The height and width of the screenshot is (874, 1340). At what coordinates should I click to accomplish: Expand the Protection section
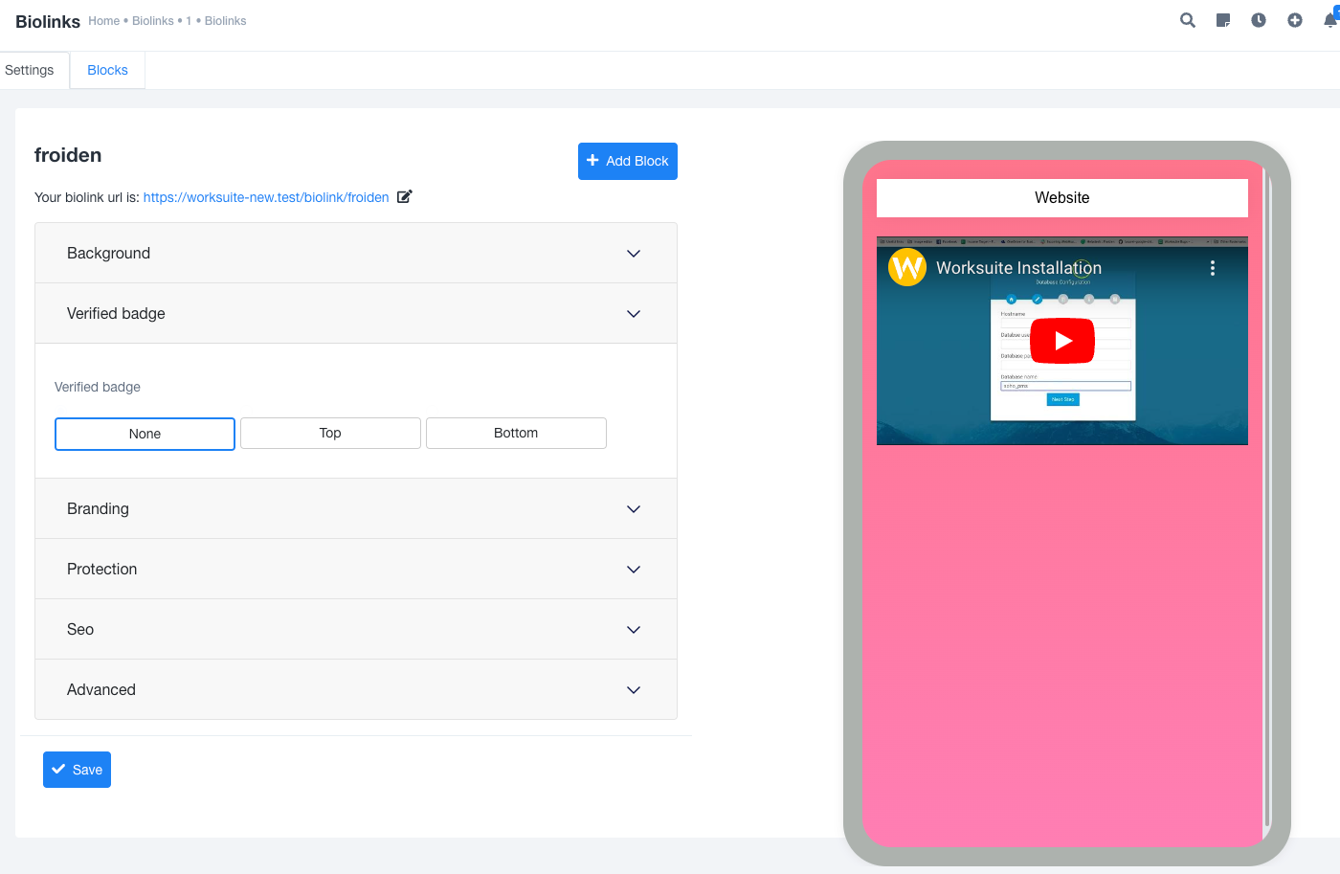[x=356, y=569]
